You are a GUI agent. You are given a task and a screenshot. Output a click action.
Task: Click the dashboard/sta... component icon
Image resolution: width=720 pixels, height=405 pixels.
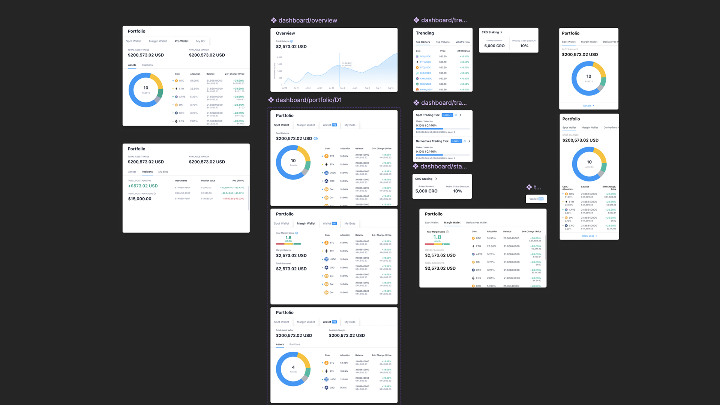pyautogui.click(x=415, y=166)
